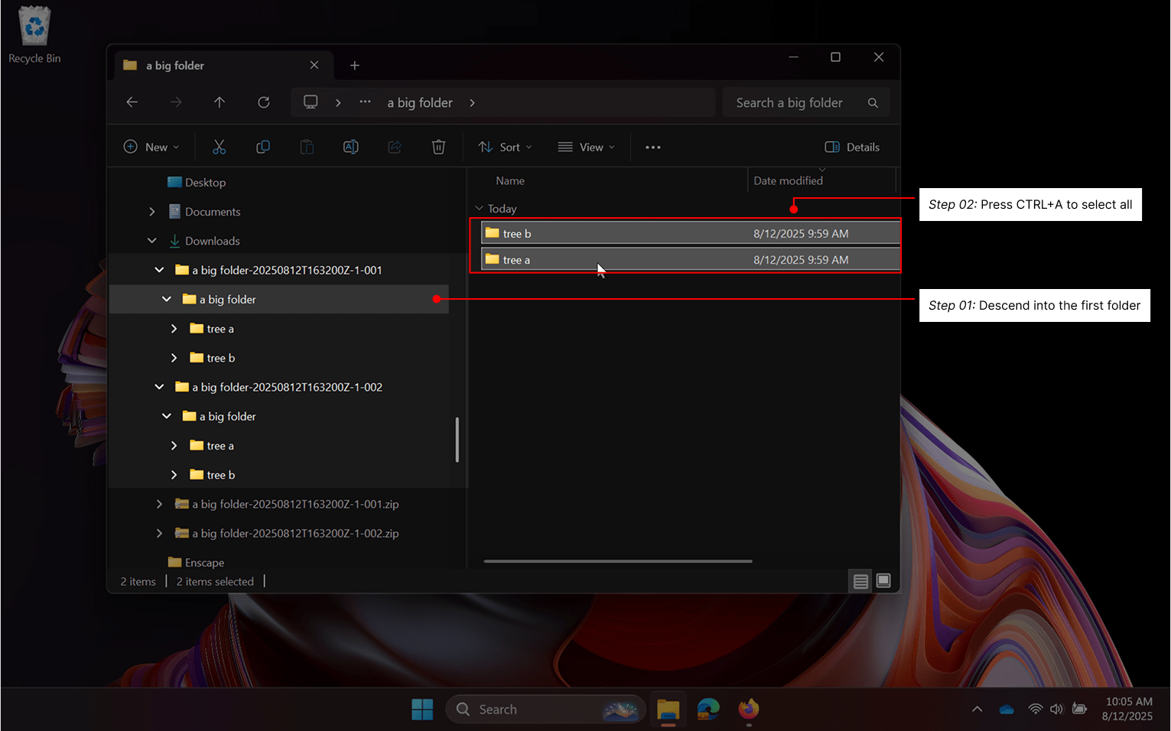Click the Rename icon in toolbar

351,147
